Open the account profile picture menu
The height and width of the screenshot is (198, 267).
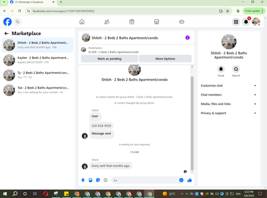(x=256, y=22)
